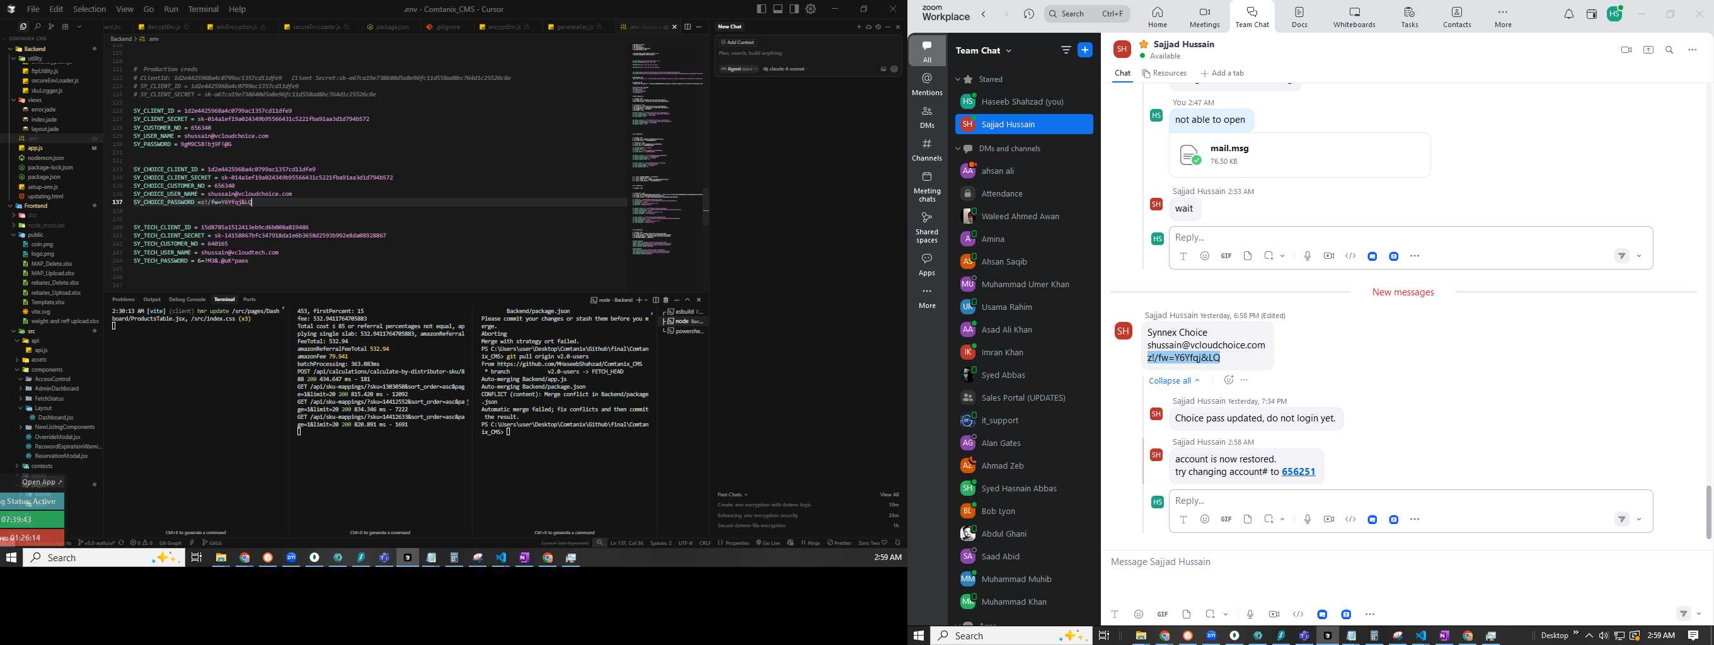Collapse DMs and channels section
The width and height of the screenshot is (1714, 645).
coord(958,149)
